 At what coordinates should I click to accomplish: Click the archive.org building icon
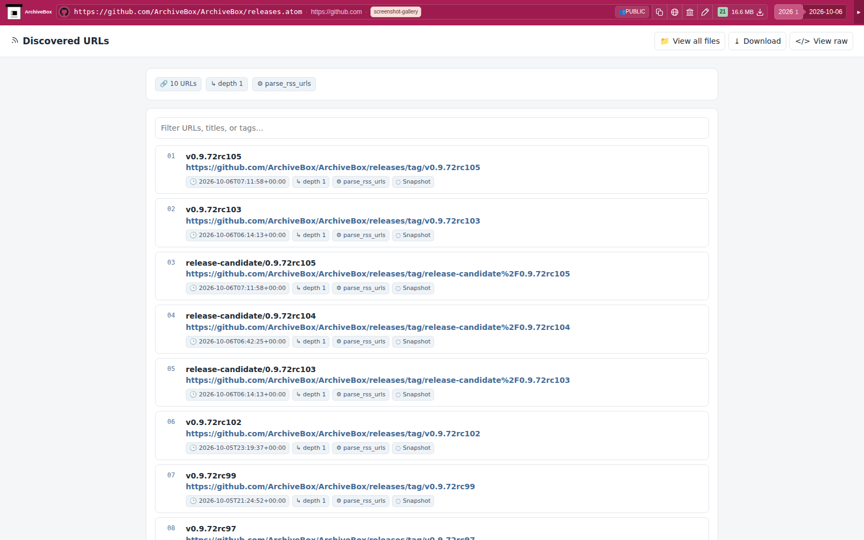click(690, 12)
